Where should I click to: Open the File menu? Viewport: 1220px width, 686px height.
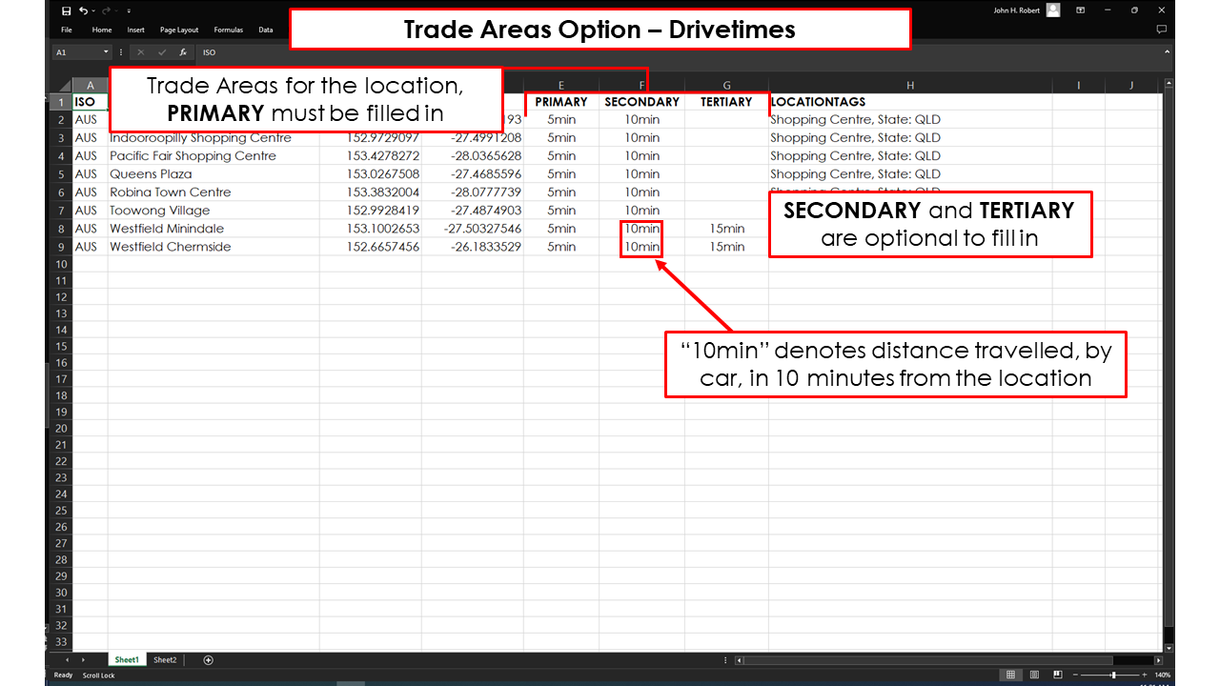point(67,30)
